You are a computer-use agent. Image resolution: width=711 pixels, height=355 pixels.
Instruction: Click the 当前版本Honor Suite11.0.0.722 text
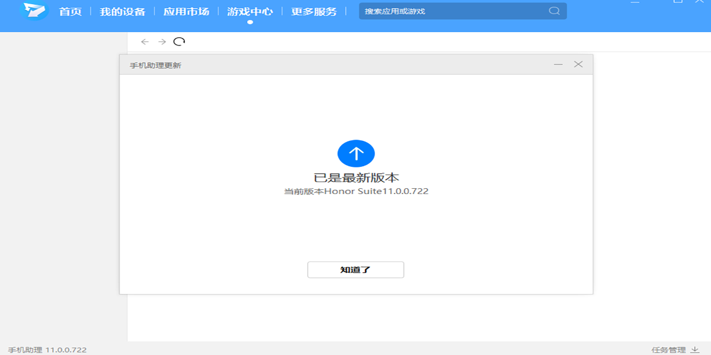(x=356, y=192)
